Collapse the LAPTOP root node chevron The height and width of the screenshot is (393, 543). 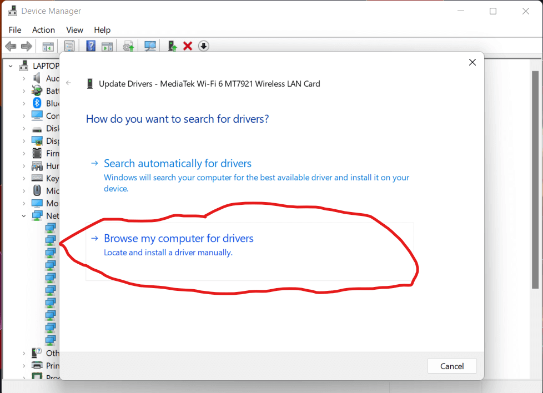(x=11, y=66)
